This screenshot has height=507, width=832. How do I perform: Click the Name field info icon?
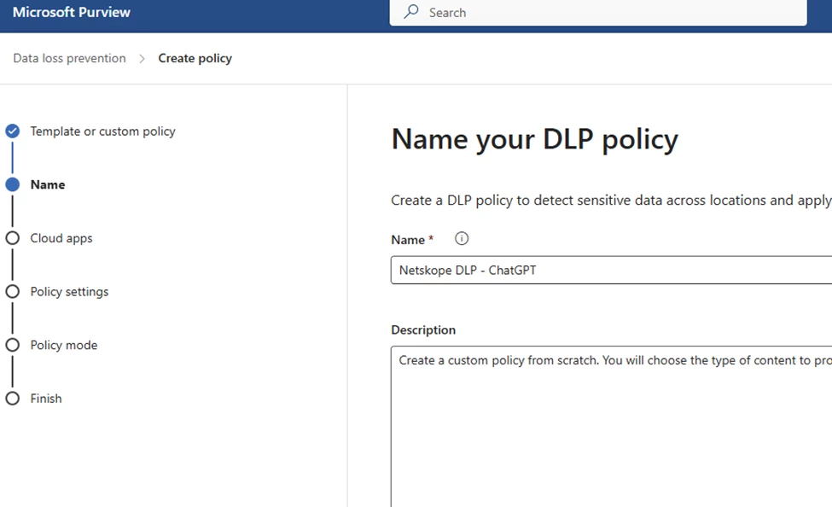pos(462,239)
